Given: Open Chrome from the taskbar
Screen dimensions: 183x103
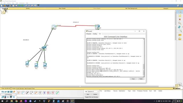Looking at the screenshot, I should [16, 101].
